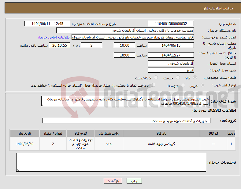
Task: Click the item code cell showing --
Action: 213,144
